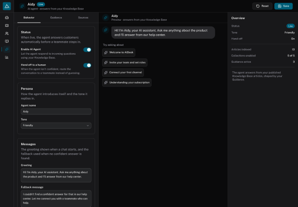298x207 pixels.
Task: Click the Persona section heading
Action: pos(27,89)
